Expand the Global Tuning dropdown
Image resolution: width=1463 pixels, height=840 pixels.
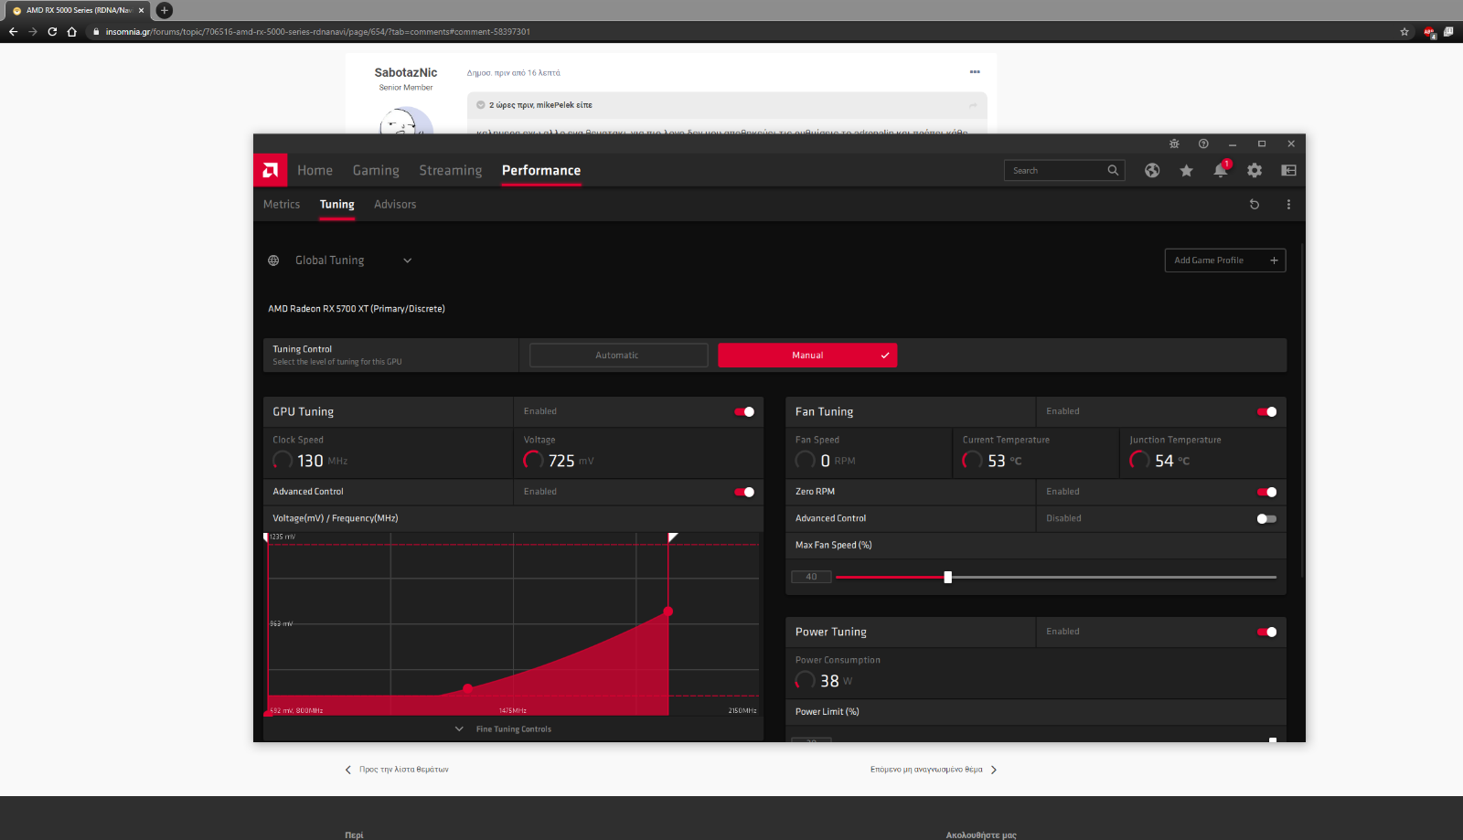pos(408,261)
